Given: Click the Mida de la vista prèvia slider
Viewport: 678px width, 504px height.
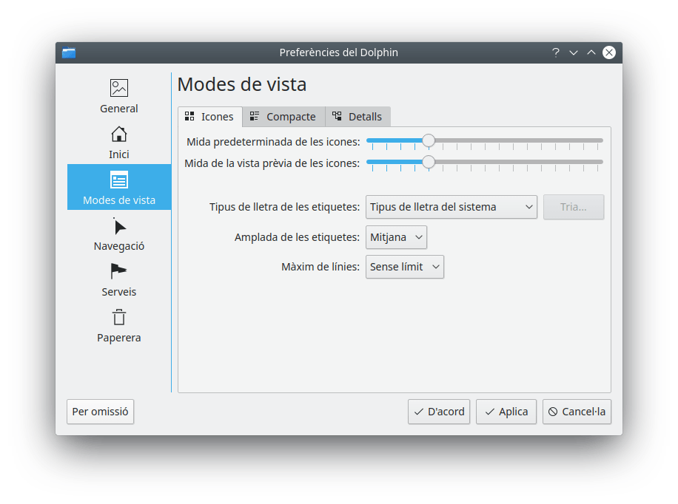Looking at the screenshot, I should (428, 163).
